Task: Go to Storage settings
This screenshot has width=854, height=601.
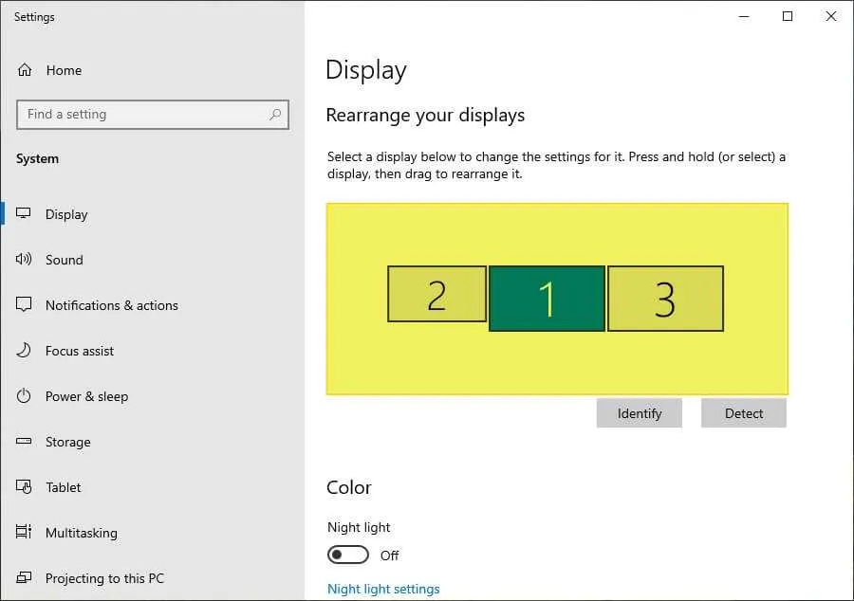Action: (68, 442)
